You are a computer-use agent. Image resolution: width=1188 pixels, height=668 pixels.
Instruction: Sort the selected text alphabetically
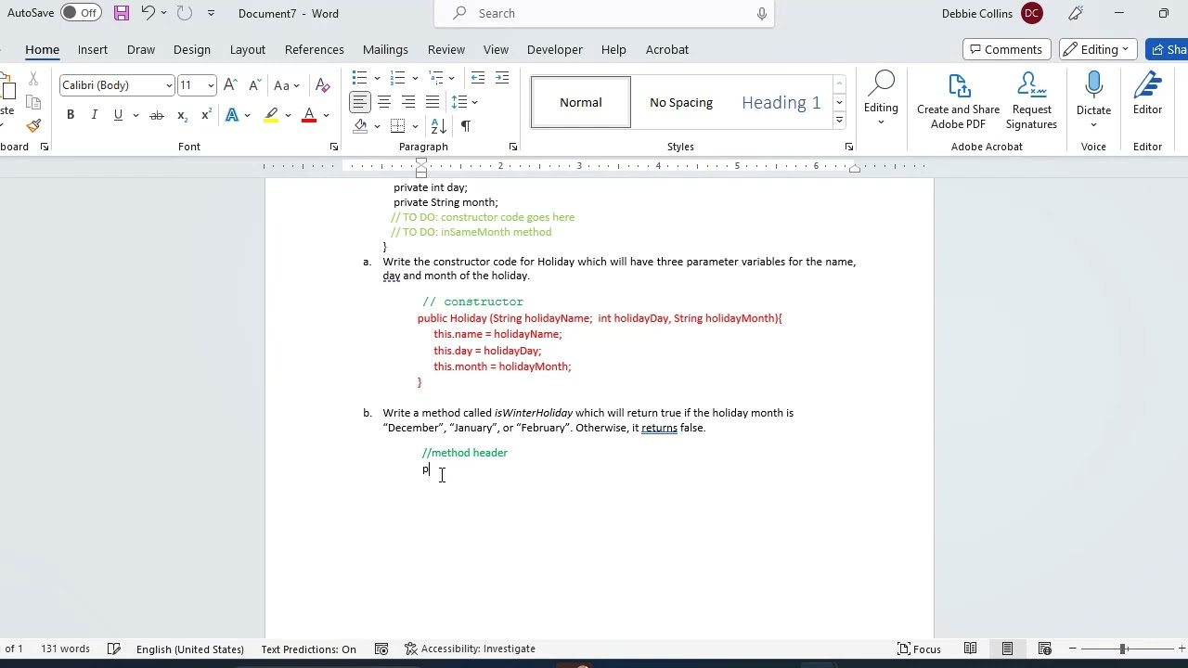click(440, 126)
